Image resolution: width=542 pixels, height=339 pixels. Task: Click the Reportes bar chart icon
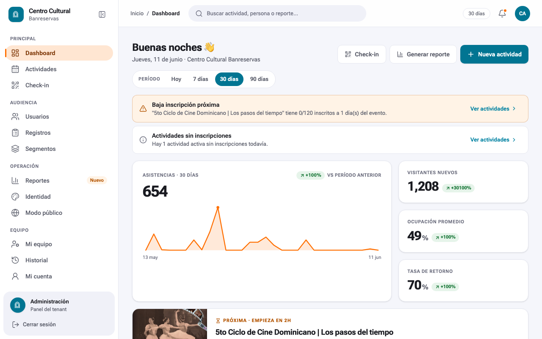[15, 181]
